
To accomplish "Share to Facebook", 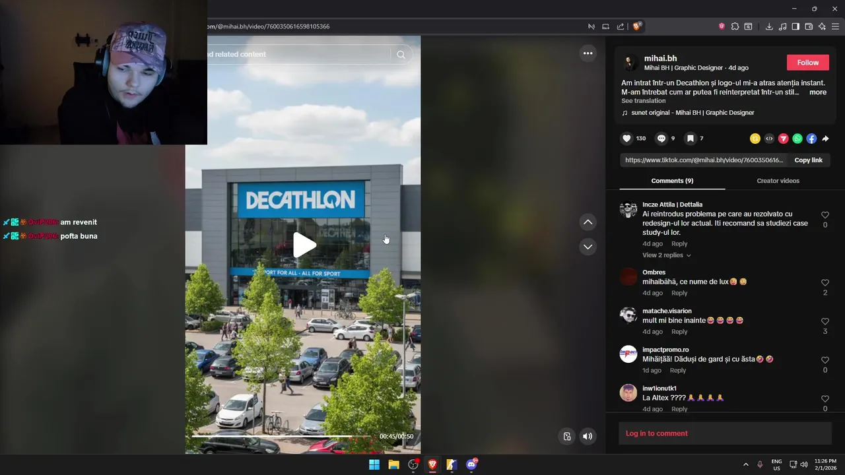I will coord(811,139).
